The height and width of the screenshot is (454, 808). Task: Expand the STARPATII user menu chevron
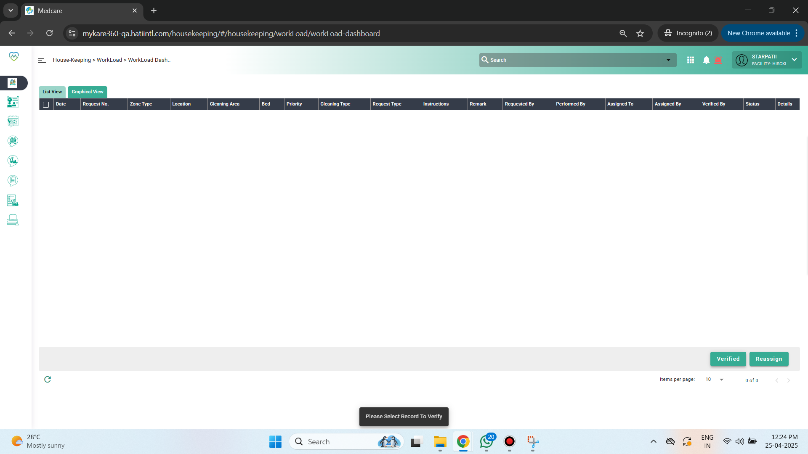tap(794, 60)
